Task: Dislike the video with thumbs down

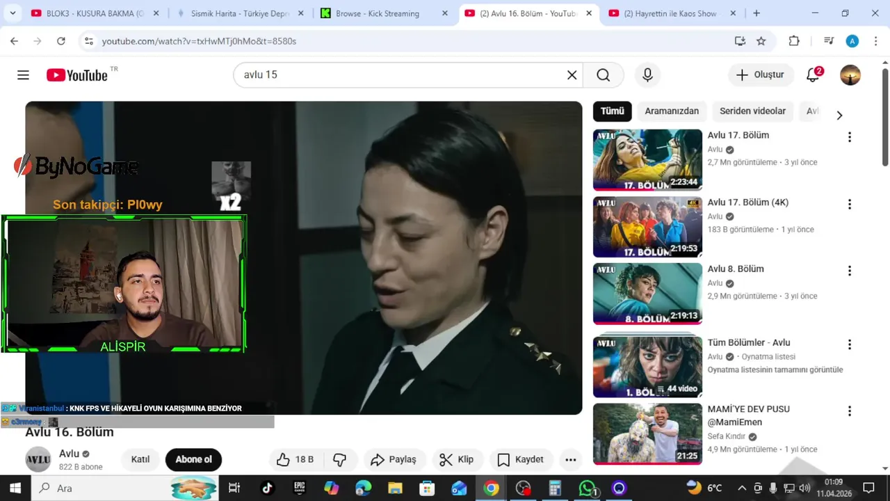Action: point(339,459)
